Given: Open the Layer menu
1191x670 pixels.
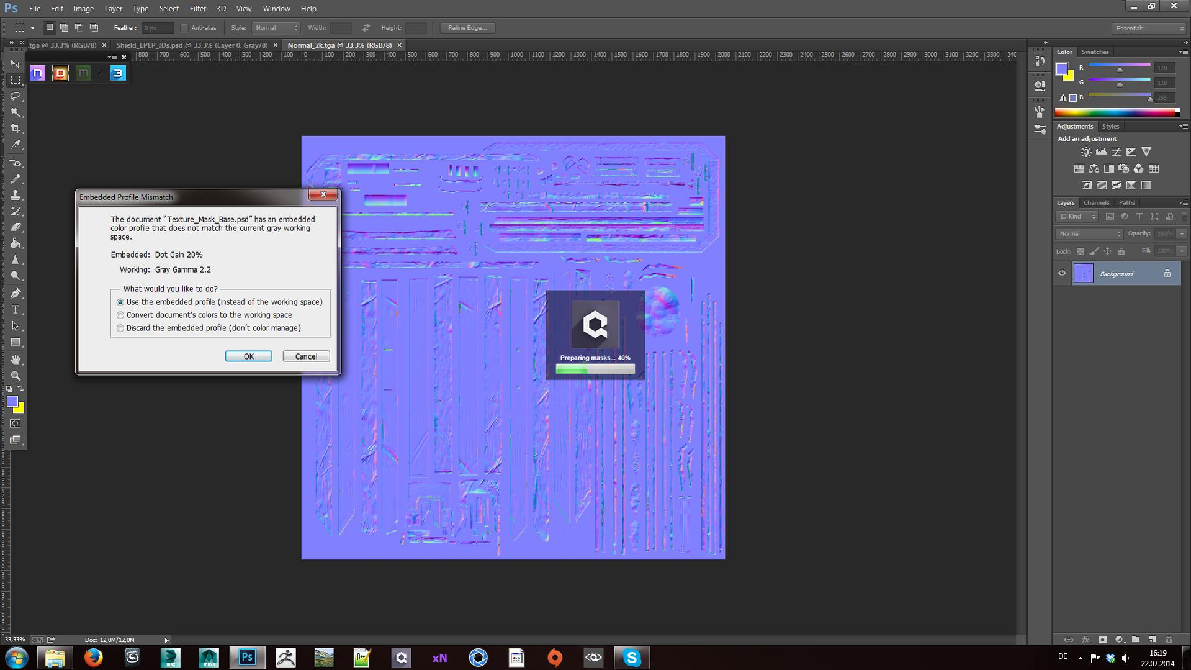Looking at the screenshot, I should [113, 9].
